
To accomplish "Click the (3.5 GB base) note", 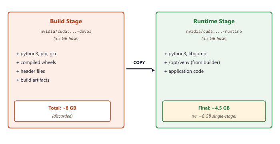I will click(214, 38).
